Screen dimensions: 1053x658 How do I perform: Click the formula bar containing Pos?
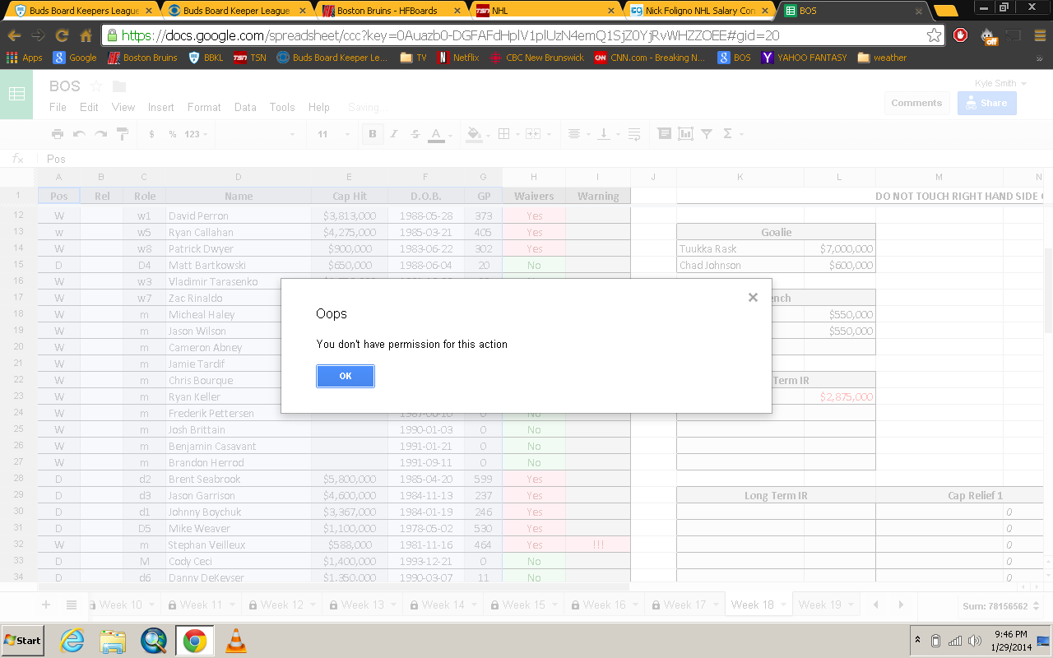pyautogui.click(x=543, y=159)
